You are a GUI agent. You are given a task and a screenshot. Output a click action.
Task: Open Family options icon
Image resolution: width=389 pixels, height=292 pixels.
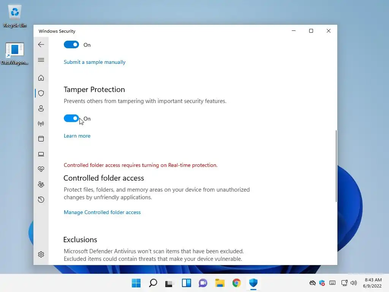coord(41,184)
